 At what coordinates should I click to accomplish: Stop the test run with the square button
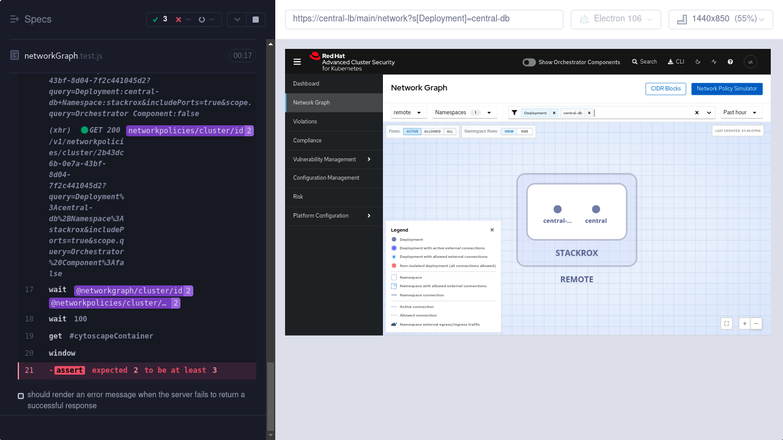[256, 20]
